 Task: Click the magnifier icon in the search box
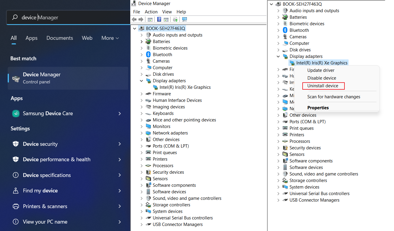click(x=15, y=18)
